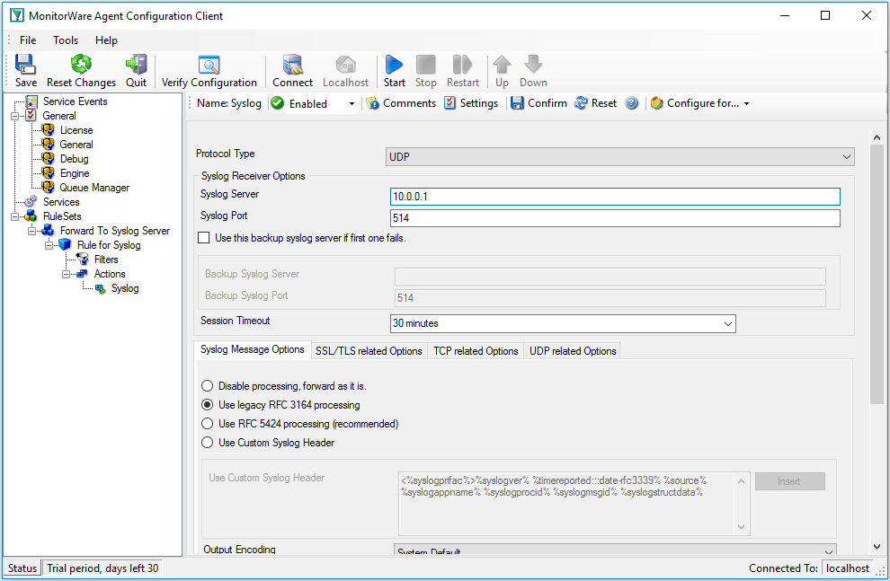Select the Syslog action in the tree
The height and width of the screenshot is (581, 890).
click(x=125, y=288)
